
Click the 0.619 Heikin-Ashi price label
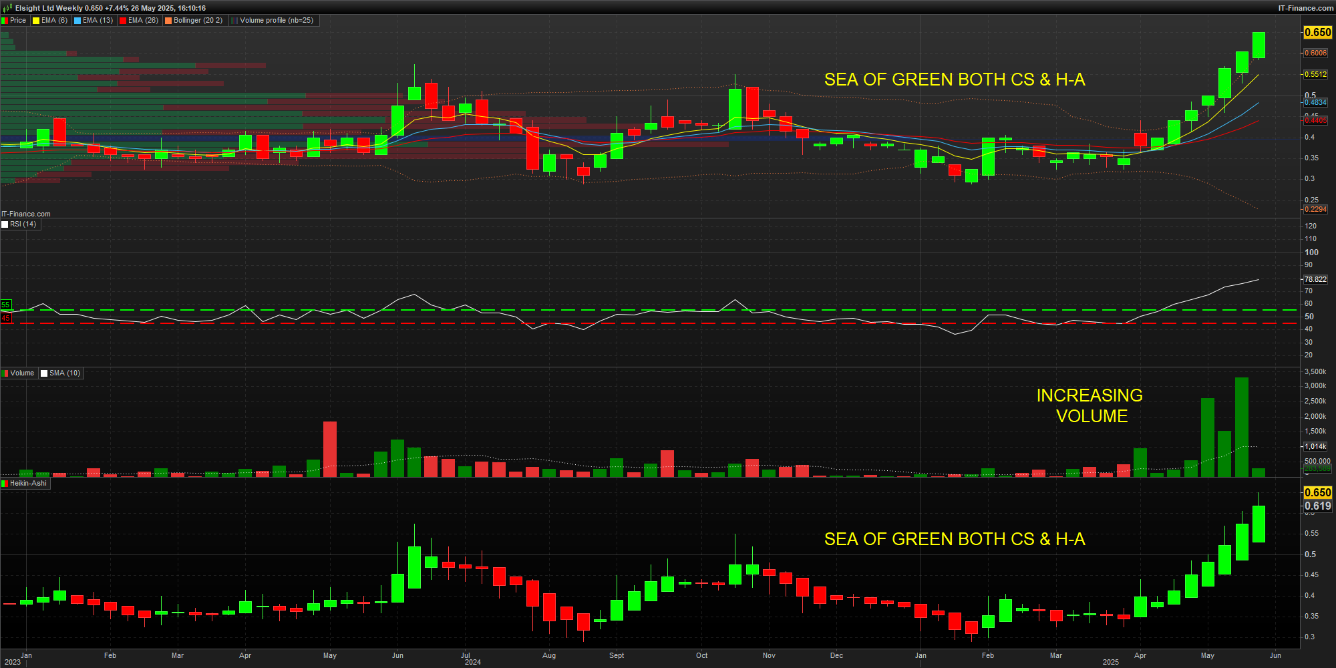(1317, 506)
